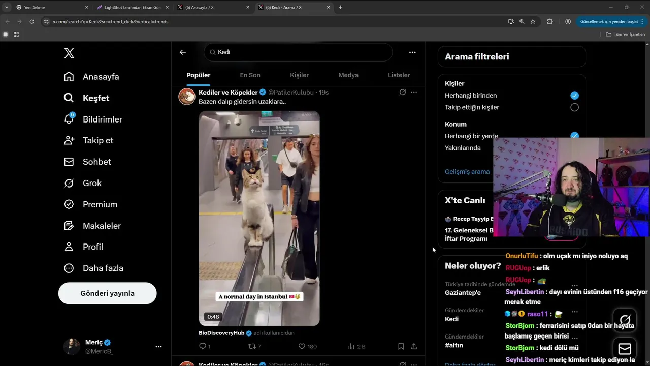
Task: Share the Kediler ve Köpekler post
Action: pyautogui.click(x=414, y=346)
